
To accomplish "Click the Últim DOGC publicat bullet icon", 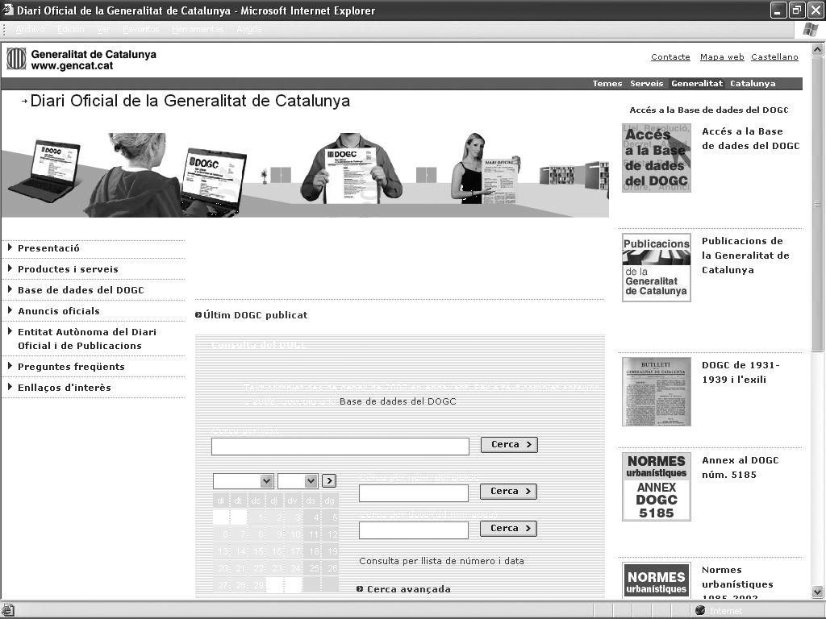I will coord(198,315).
